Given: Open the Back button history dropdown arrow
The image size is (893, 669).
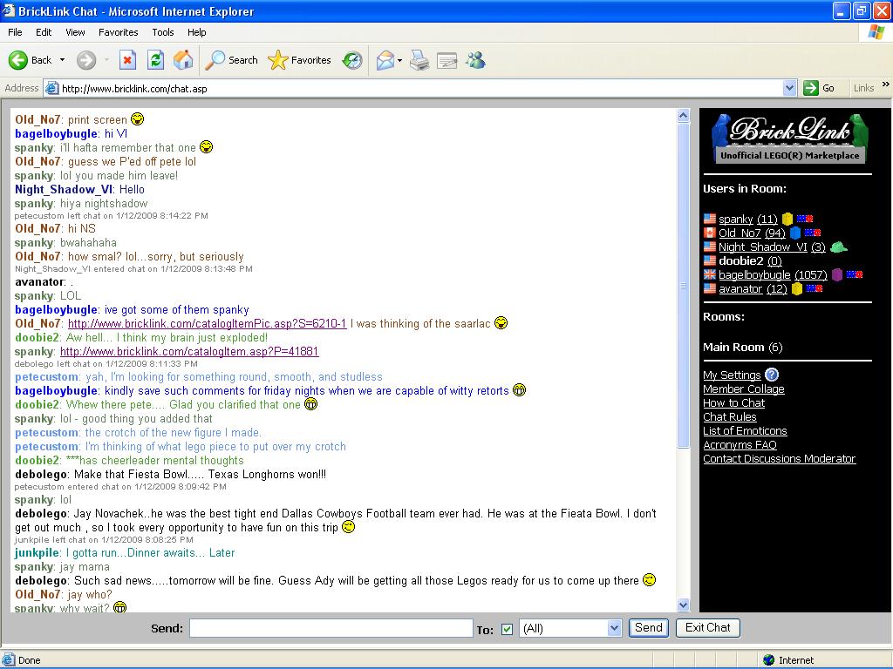Looking at the screenshot, I should pos(62,60).
